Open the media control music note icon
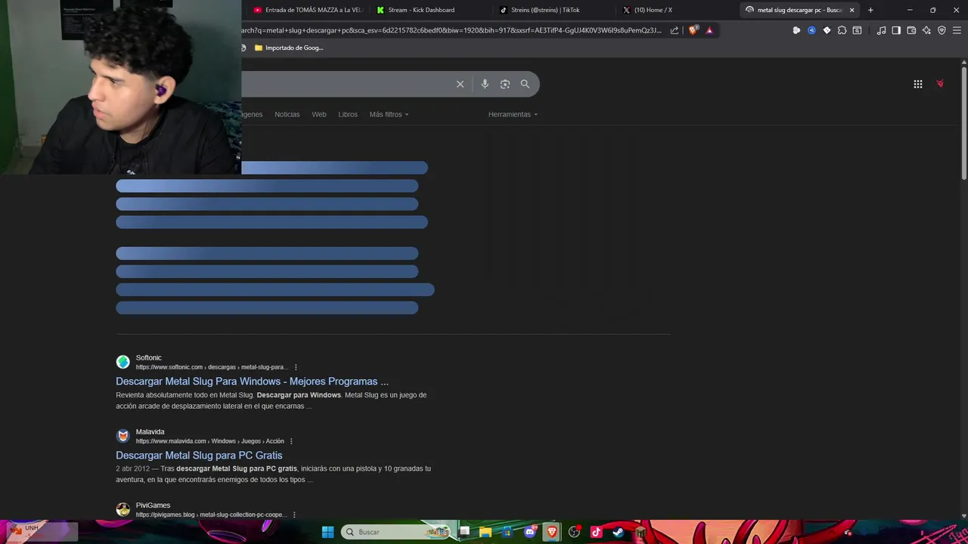The height and width of the screenshot is (544, 968). click(x=881, y=30)
